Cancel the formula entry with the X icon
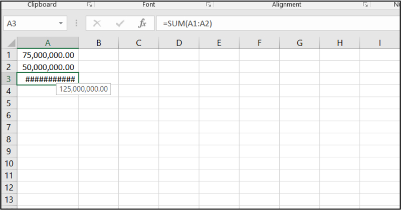 click(97, 24)
